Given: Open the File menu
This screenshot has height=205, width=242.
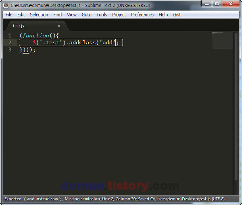Looking at the screenshot, I should 9,14.
